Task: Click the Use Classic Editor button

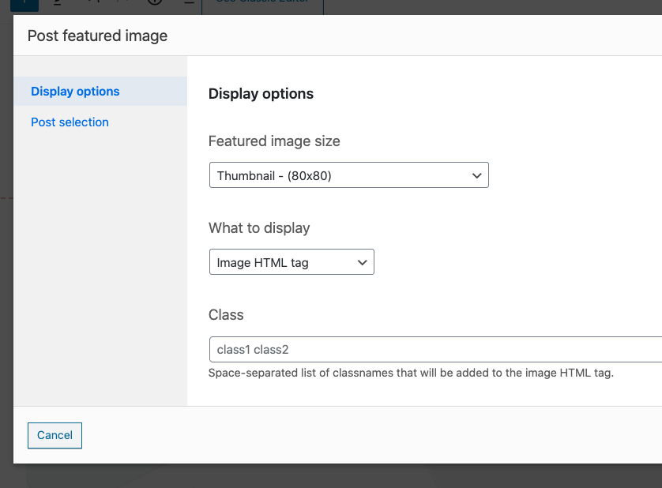Action: click(262, 4)
